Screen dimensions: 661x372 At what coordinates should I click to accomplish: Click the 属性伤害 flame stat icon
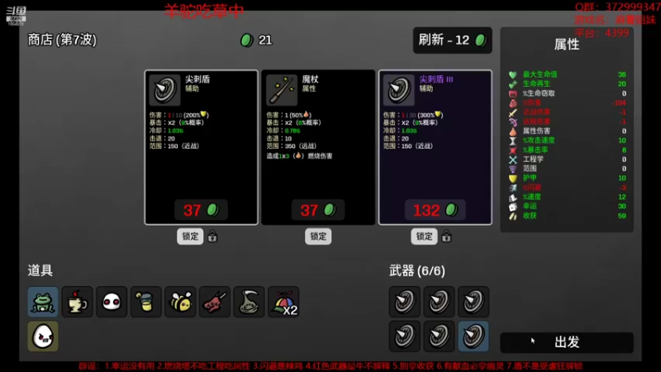tap(512, 131)
